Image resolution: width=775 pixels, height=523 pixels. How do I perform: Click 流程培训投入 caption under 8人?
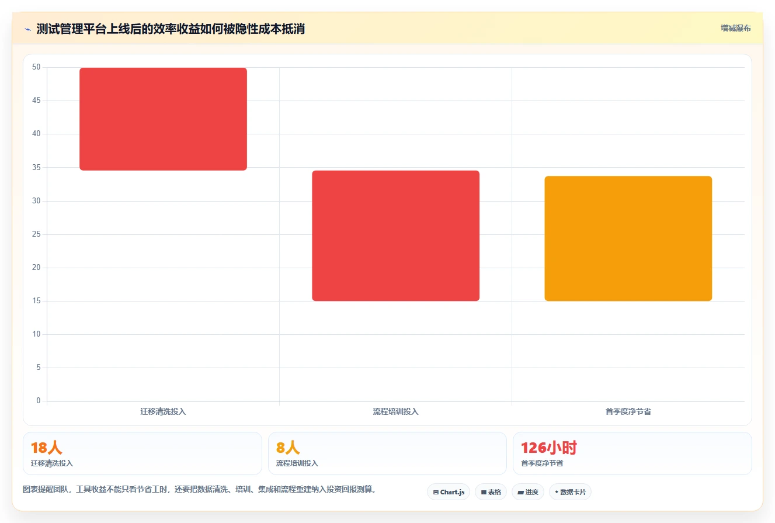(x=297, y=463)
